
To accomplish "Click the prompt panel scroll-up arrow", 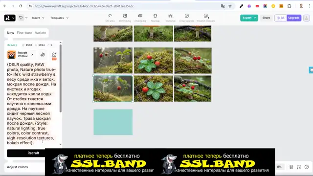I will [x=61, y=43].
